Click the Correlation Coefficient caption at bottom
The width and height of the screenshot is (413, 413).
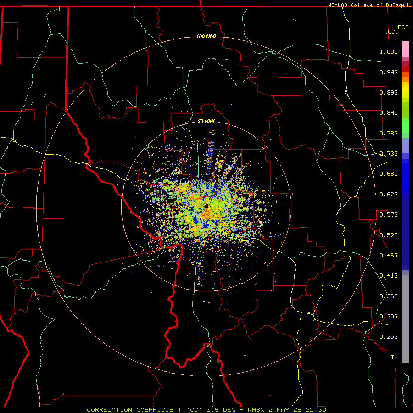(x=206, y=410)
